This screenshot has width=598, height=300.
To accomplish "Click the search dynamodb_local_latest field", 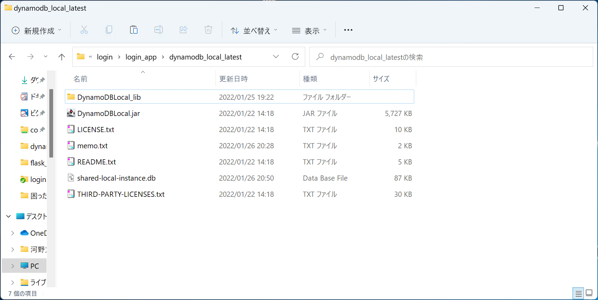I will (x=451, y=57).
